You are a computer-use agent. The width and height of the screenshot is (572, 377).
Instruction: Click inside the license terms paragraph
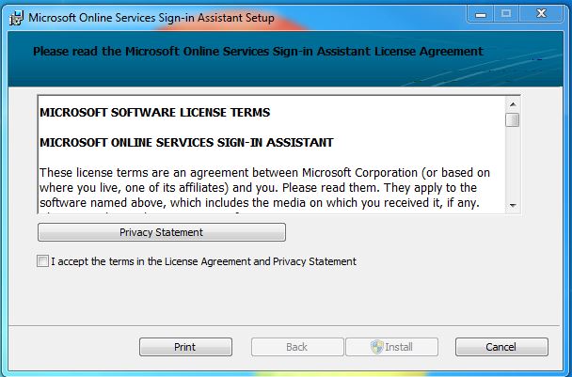[263, 188]
